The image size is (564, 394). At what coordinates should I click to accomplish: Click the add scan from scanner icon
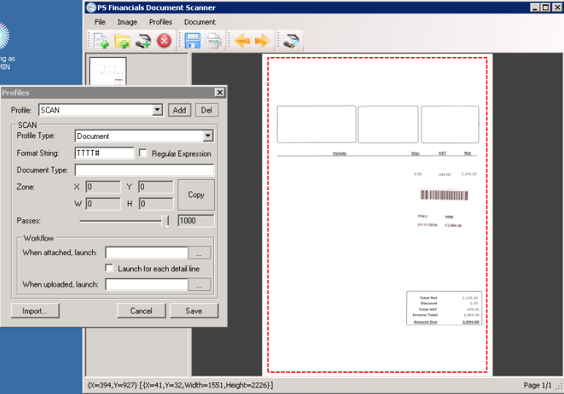(x=143, y=41)
